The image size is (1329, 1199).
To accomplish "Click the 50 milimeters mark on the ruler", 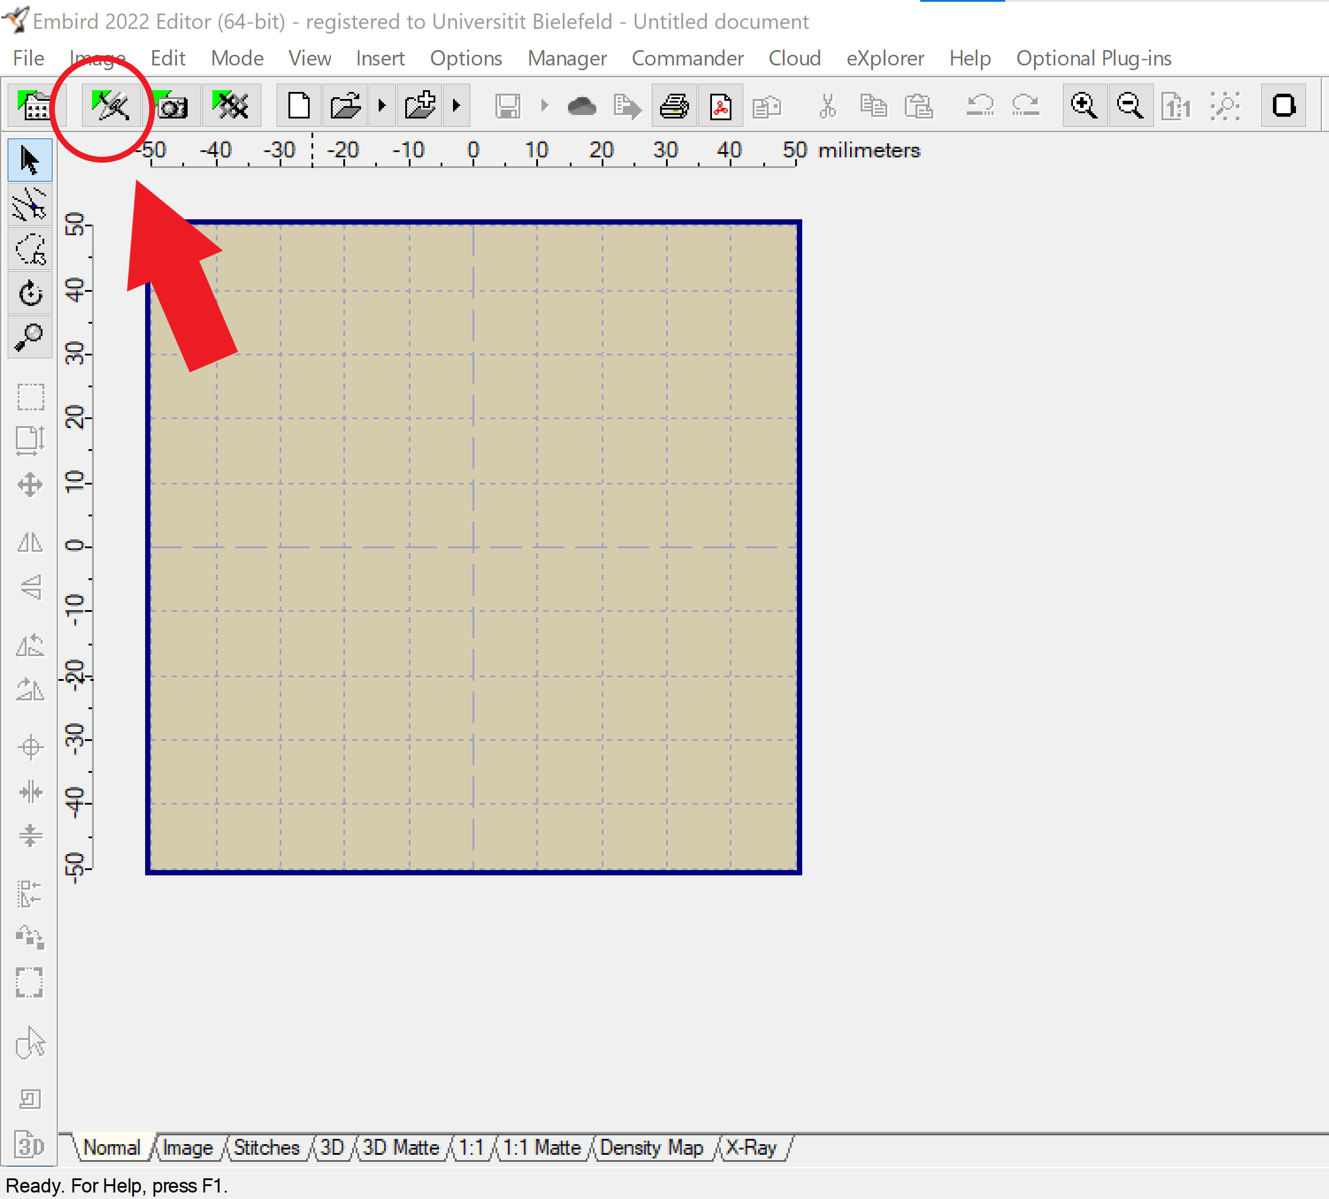I will 795,150.
